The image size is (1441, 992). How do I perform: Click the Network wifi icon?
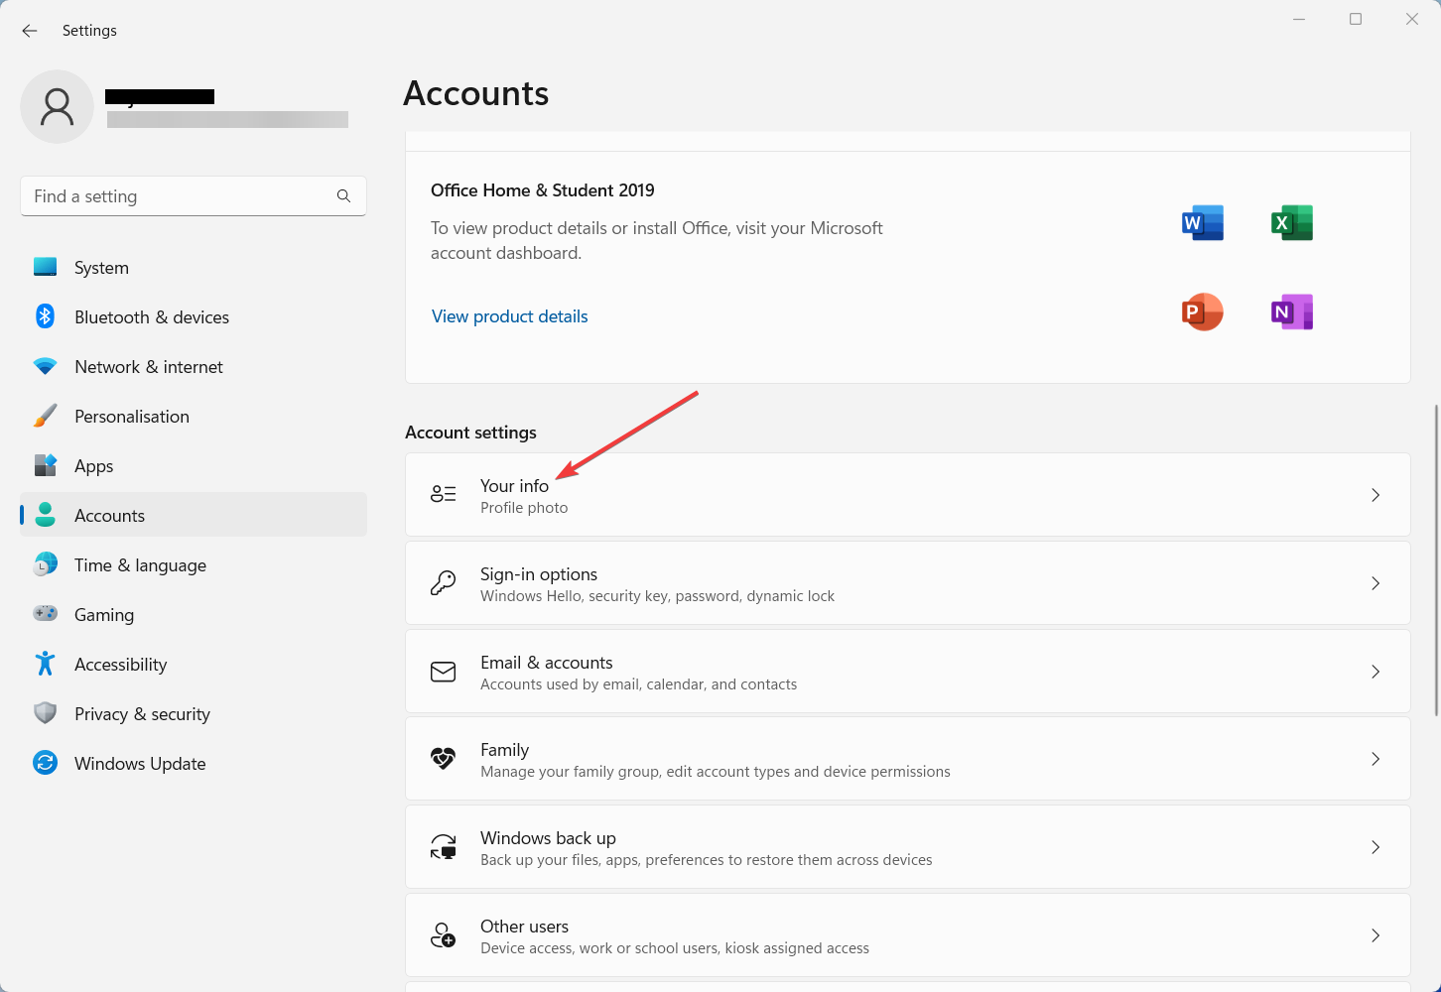point(45,366)
